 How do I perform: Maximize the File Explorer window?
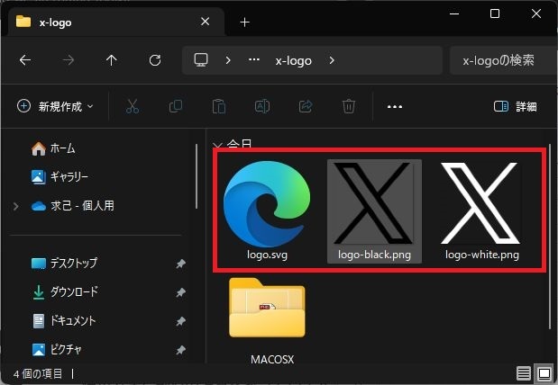point(495,13)
